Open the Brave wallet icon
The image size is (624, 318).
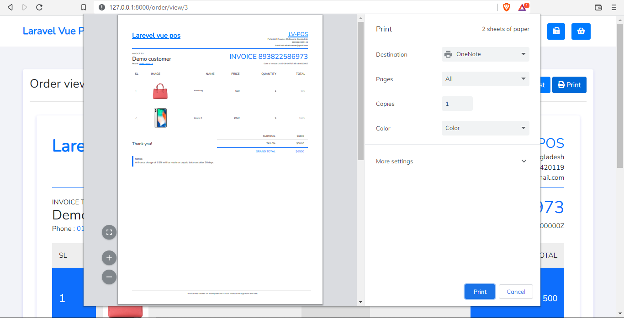pos(598,7)
